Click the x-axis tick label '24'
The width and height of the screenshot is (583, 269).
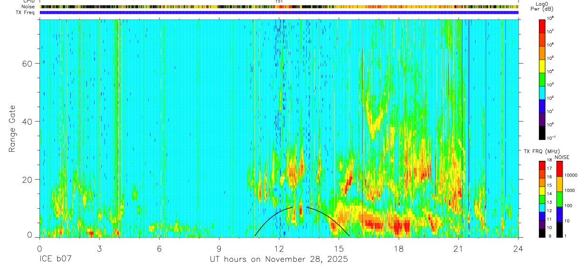pyautogui.click(x=518, y=248)
